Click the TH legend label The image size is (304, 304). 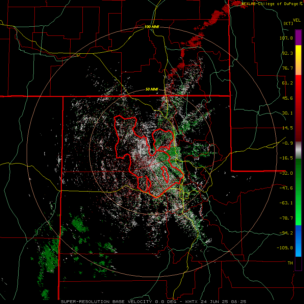(290, 263)
